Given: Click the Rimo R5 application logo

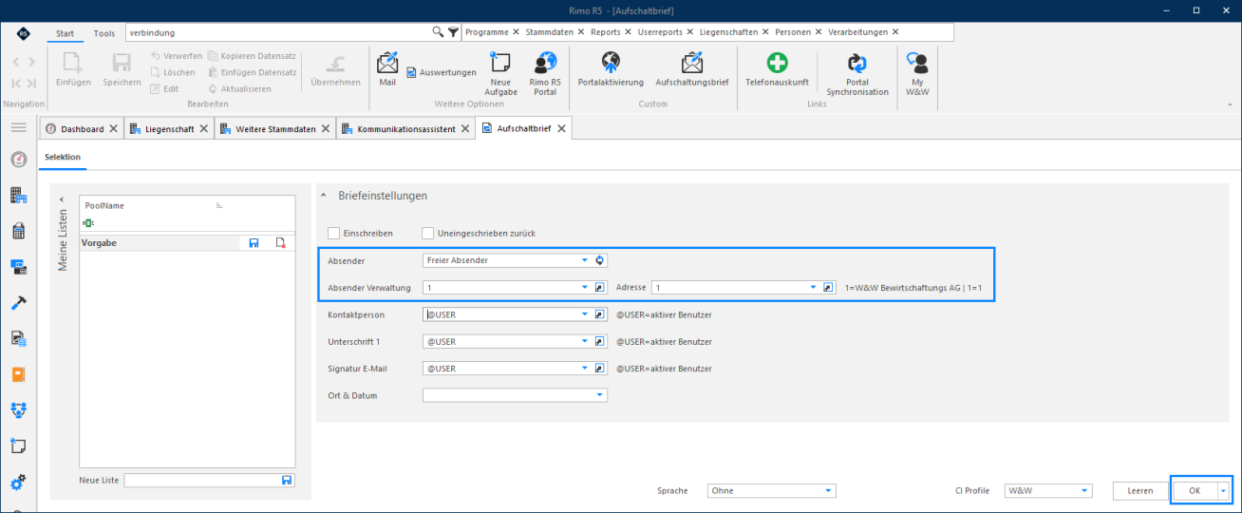Looking at the screenshot, I should [22, 33].
